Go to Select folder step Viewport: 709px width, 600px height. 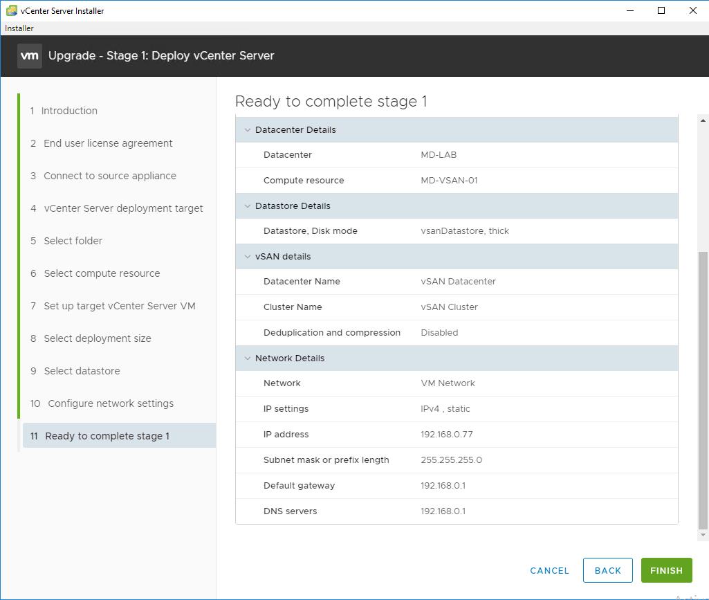[x=66, y=241]
